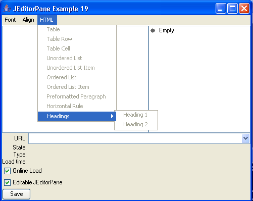Pick Heading 1 from the submenu
The height and width of the screenshot is (201, 253).
point(136,115)
